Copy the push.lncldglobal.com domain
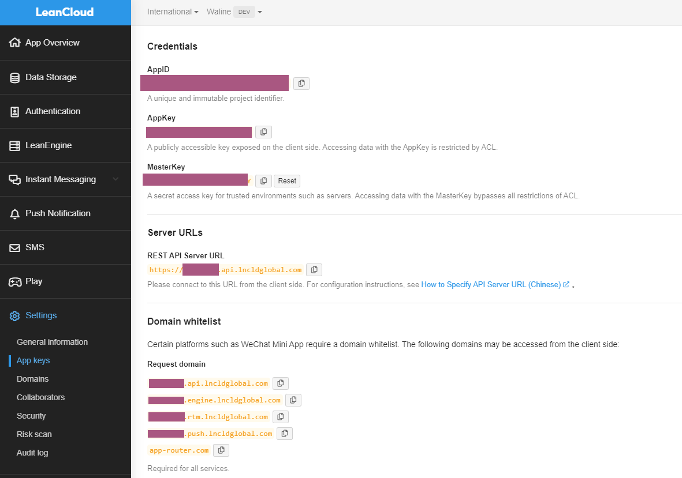682x478 pixels. (285, 434)
